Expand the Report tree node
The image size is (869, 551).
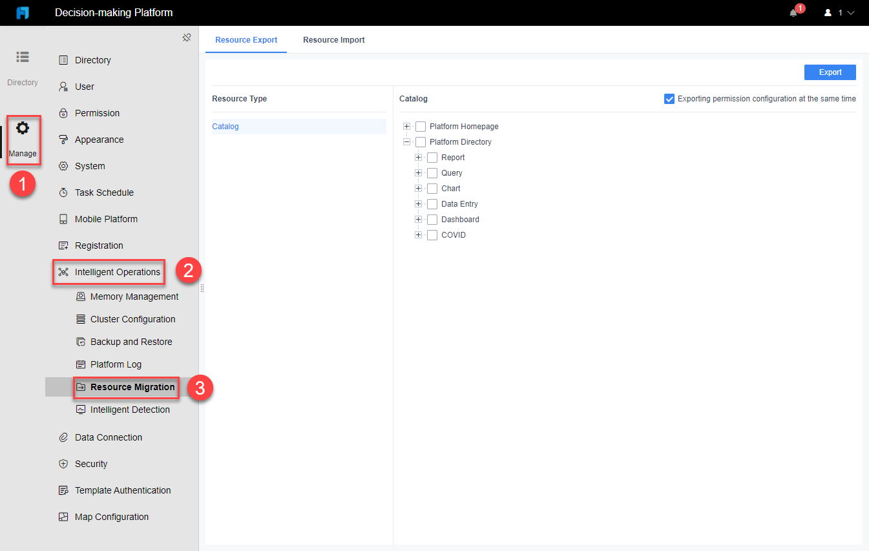(418, 157)
